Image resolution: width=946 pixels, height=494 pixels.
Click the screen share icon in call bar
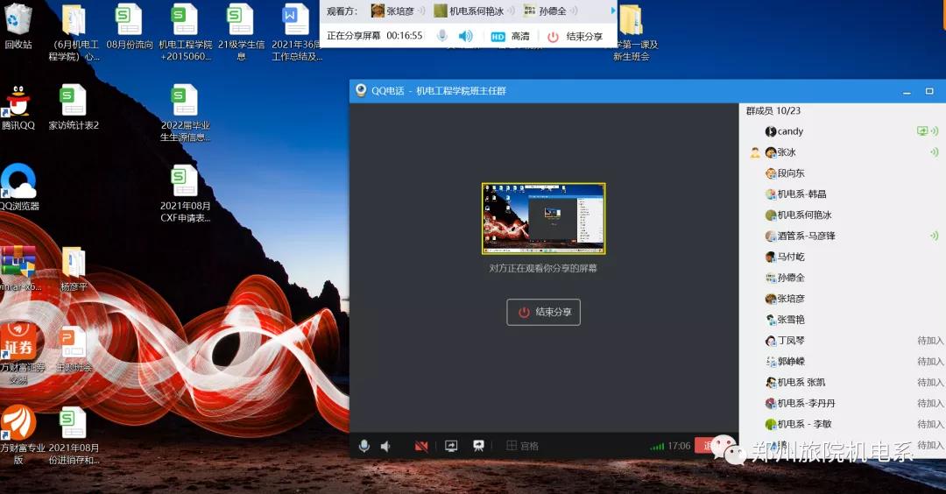coord(451,446)
